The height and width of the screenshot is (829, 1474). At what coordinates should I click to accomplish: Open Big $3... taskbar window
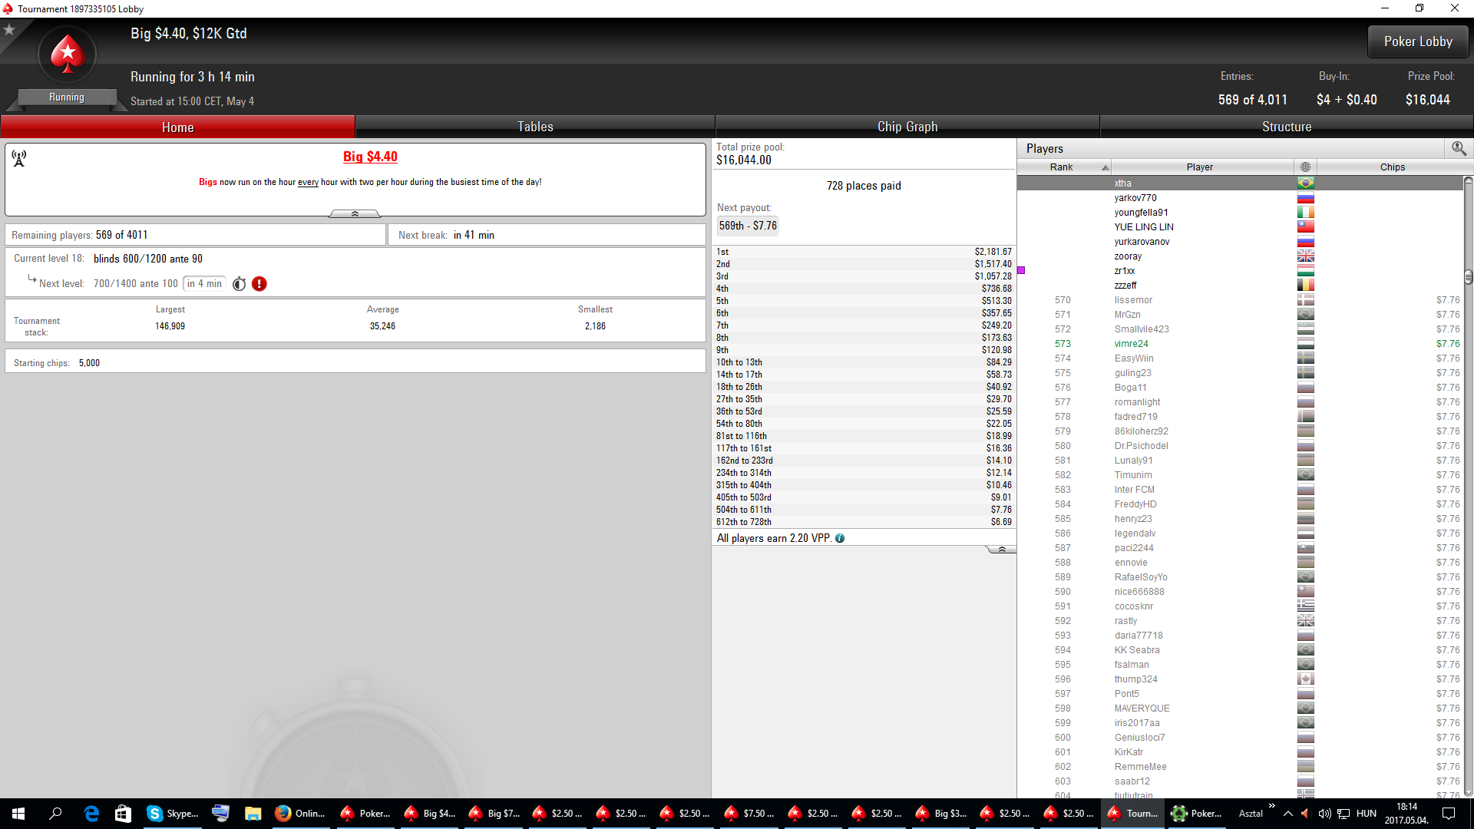(941, 814)
